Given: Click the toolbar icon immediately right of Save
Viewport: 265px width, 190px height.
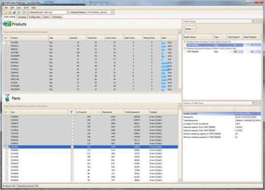Looking at the screenshot, I should 19,12.
